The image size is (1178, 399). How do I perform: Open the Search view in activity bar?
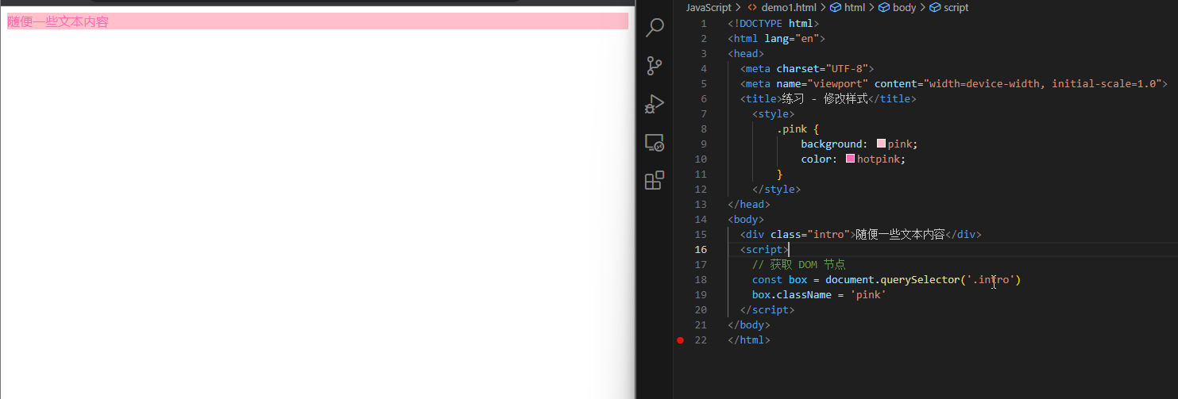(655, 28)
